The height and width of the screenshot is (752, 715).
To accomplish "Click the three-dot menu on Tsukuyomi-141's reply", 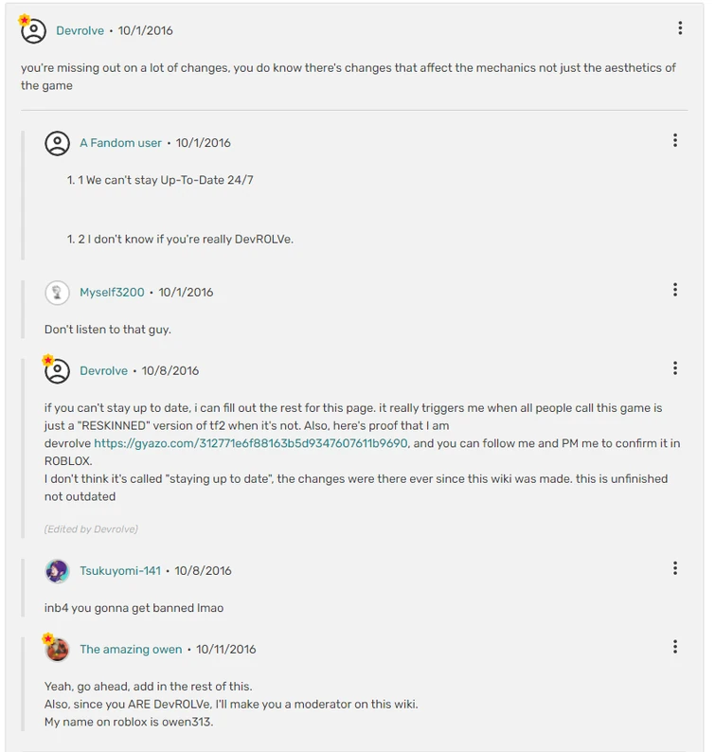I will click(x=675, y=568).
